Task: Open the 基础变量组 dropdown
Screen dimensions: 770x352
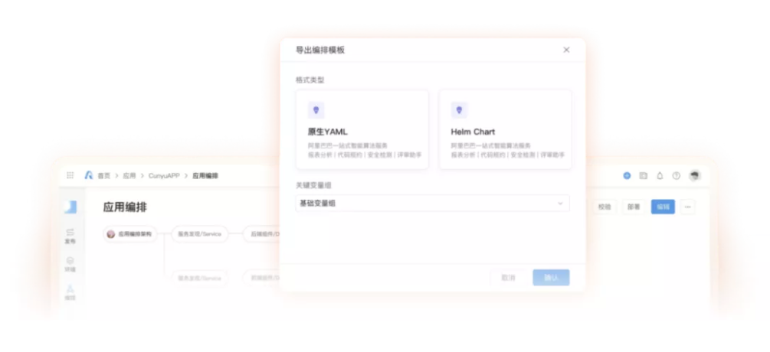Action: 433,203
